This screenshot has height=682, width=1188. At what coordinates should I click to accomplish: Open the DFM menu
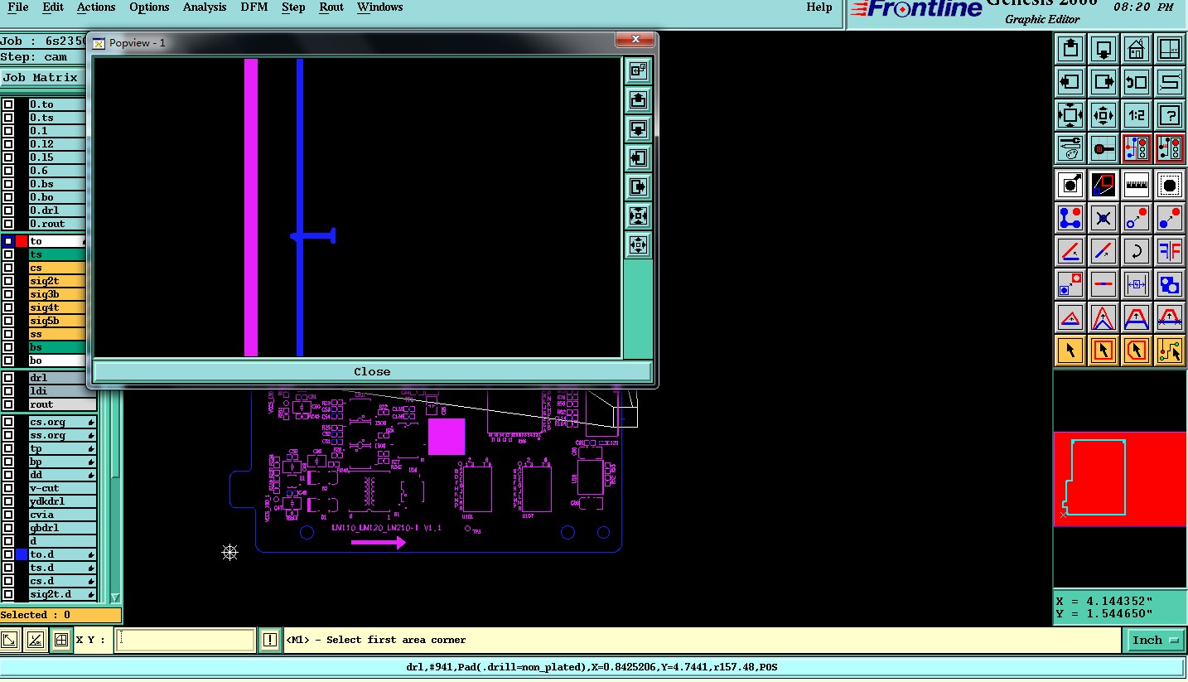pyautogui.click(x=254, y=7)
